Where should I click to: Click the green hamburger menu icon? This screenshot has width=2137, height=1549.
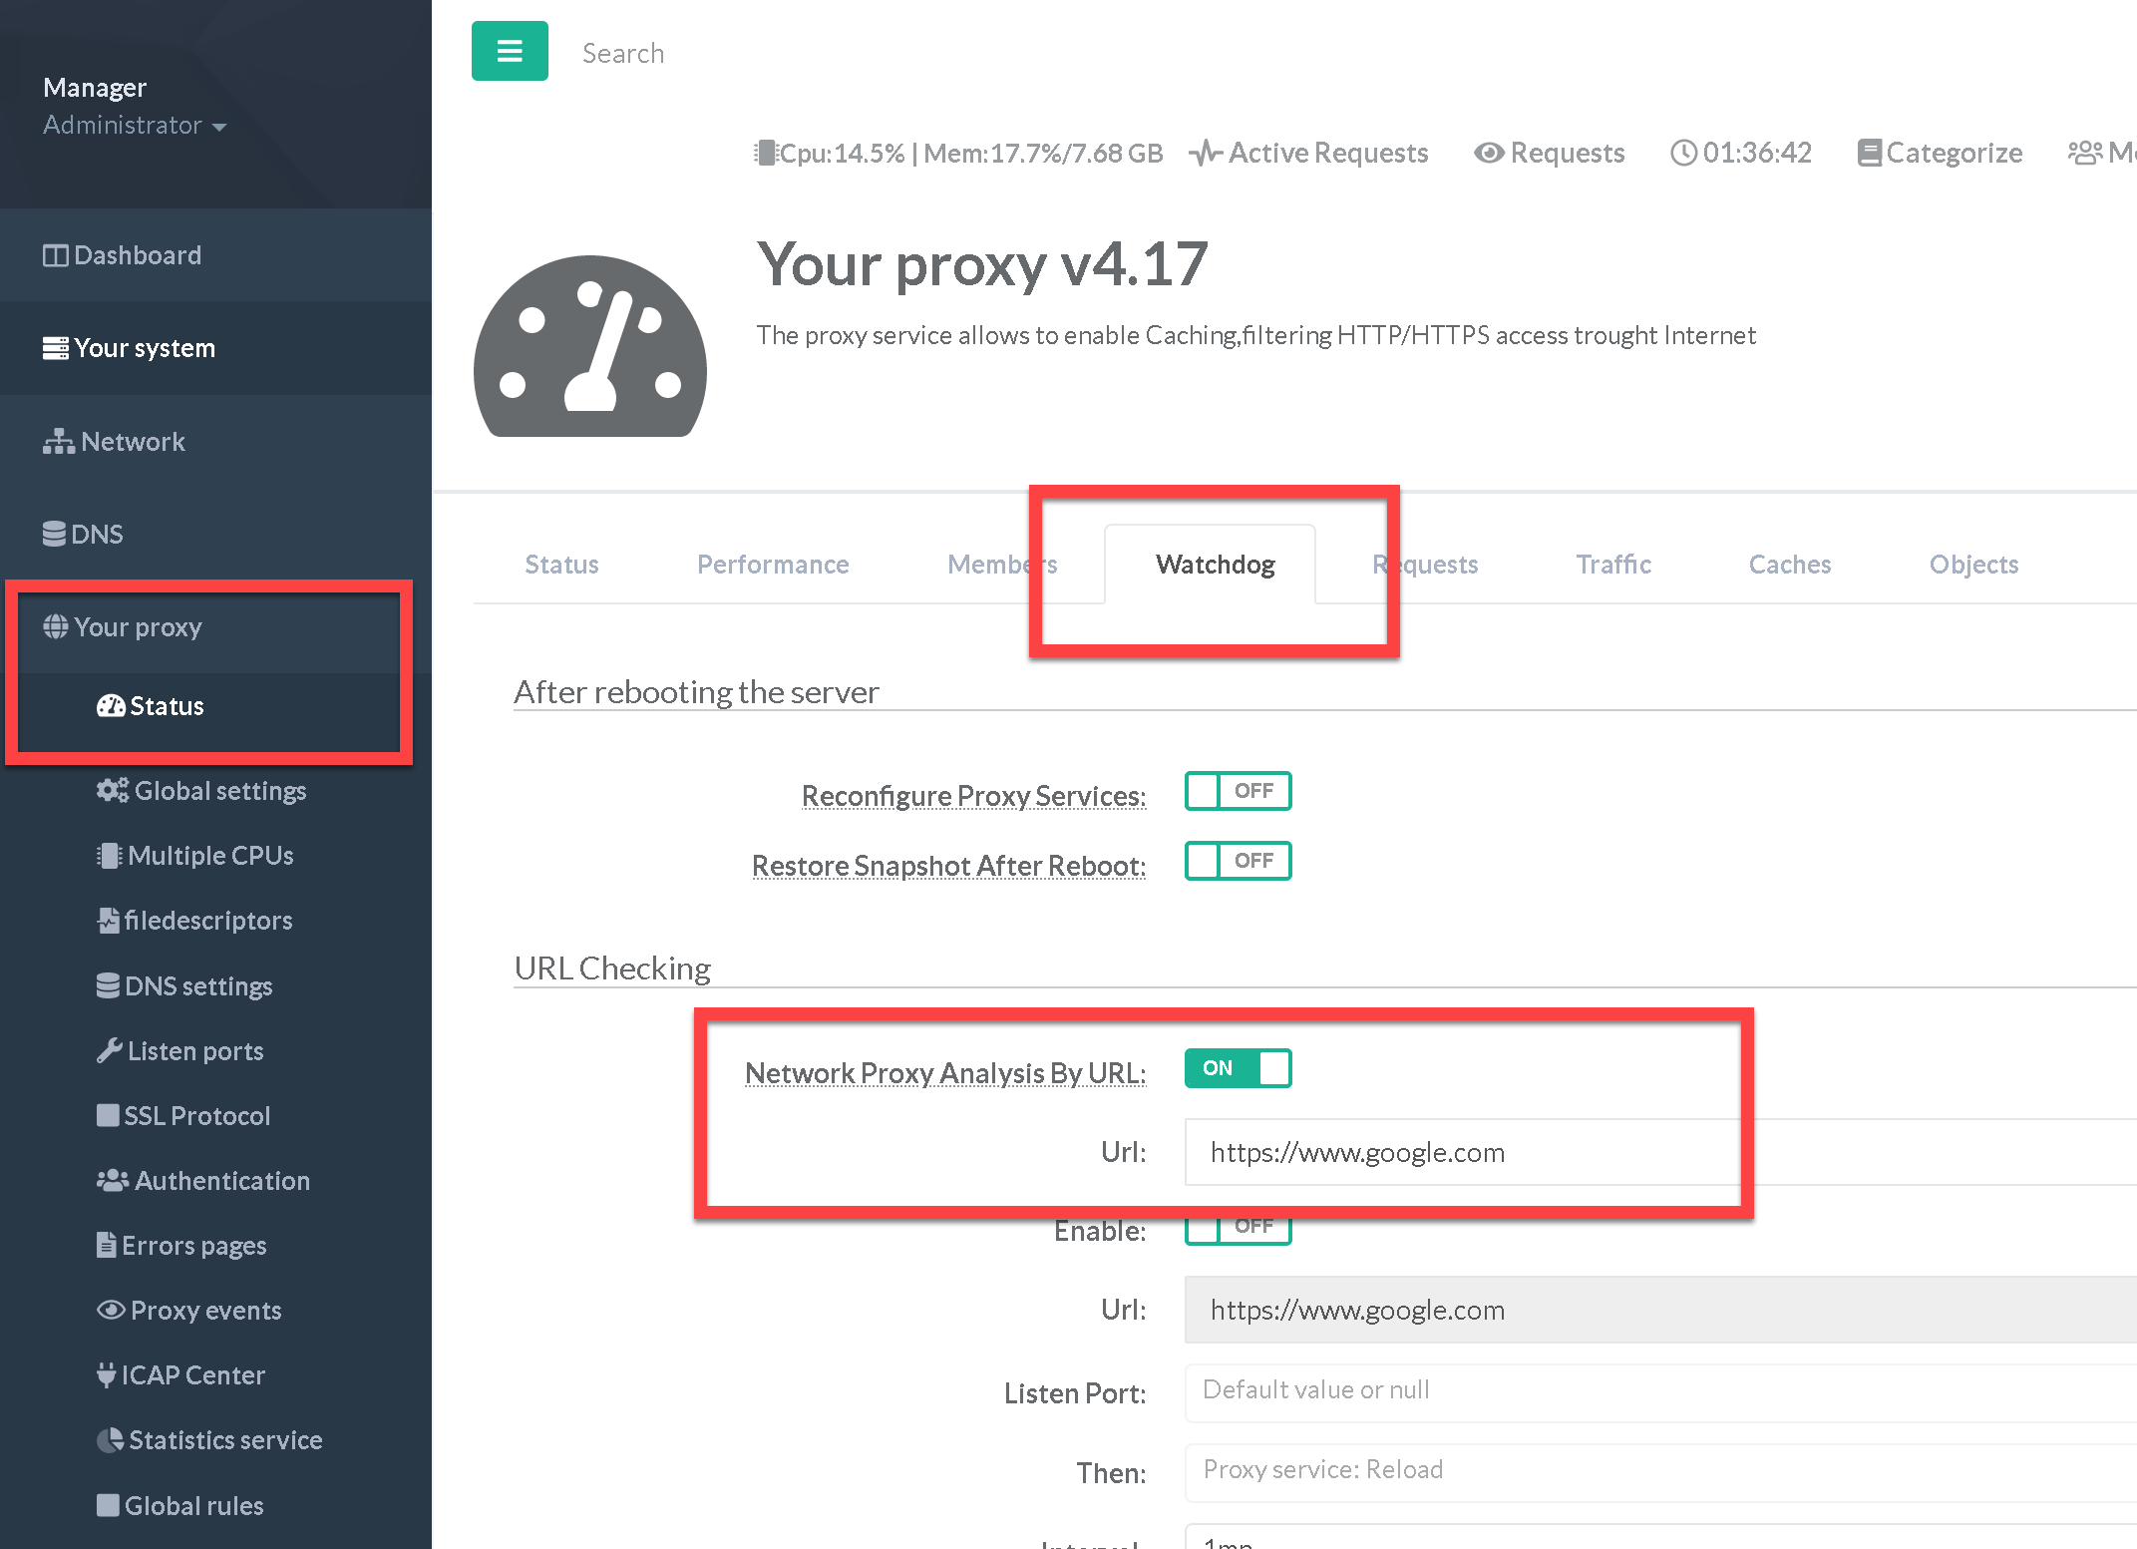[510, 51]
